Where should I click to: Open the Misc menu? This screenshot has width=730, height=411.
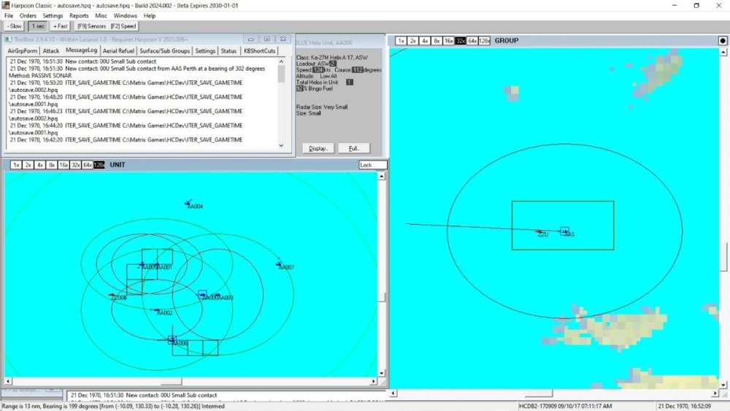point(101,16)
